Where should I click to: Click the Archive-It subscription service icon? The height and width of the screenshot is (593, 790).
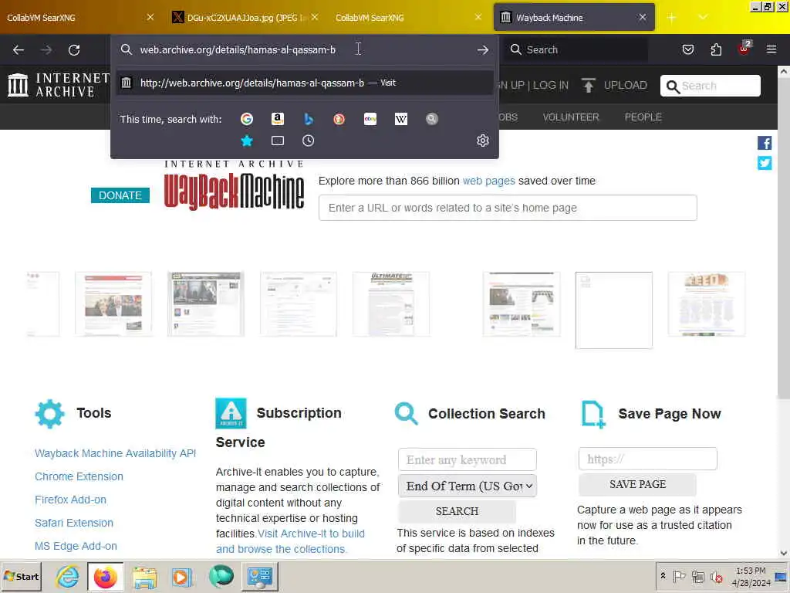pos(231,413)
